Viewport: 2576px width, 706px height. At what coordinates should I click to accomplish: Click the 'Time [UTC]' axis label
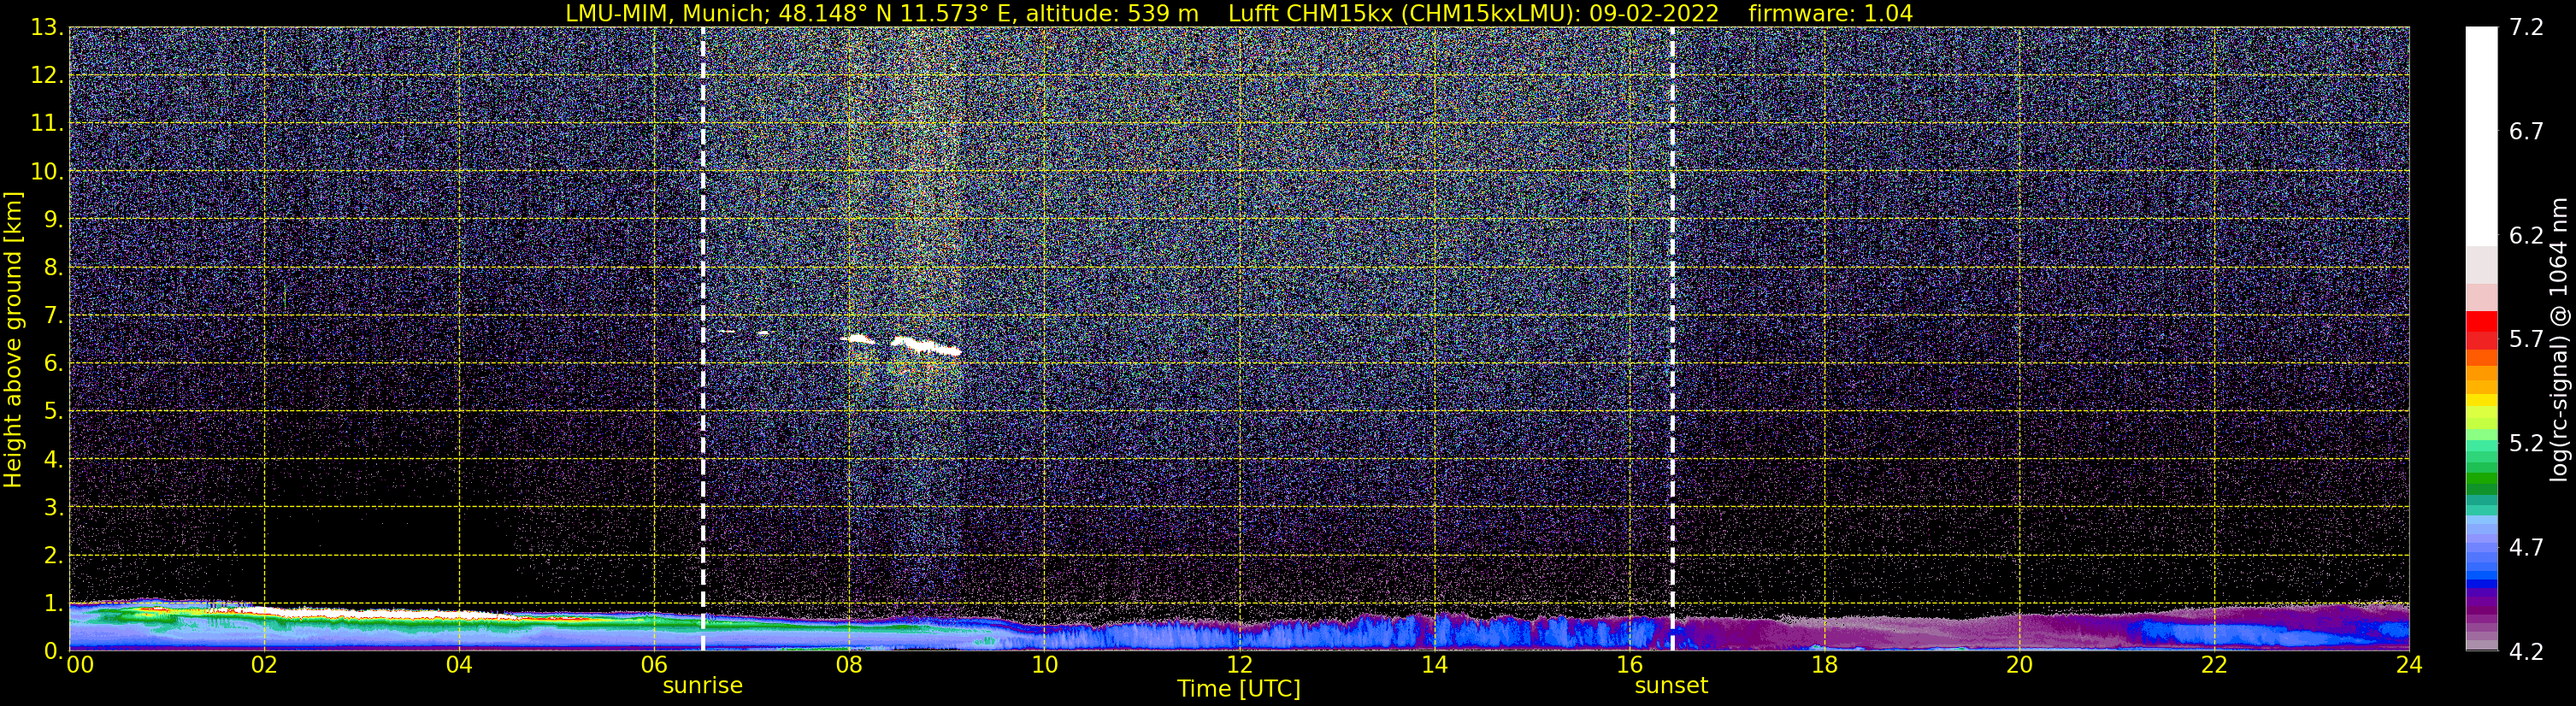click(1238, 689)
